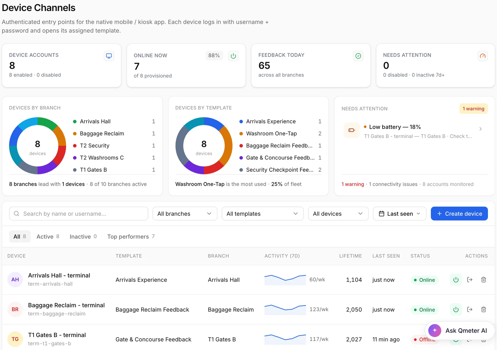Focus the search by name or username field
497x350 pixels.
tap(79, 214)
